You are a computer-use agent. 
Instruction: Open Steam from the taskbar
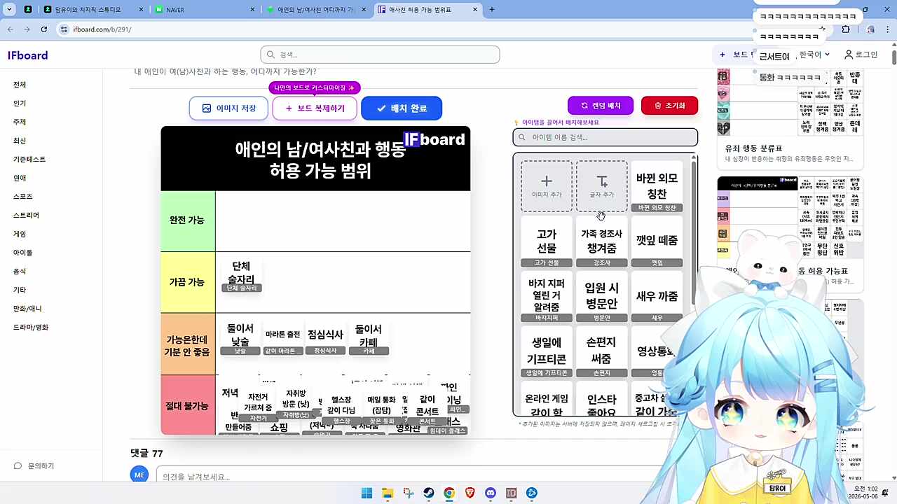[x=428, y=493]
